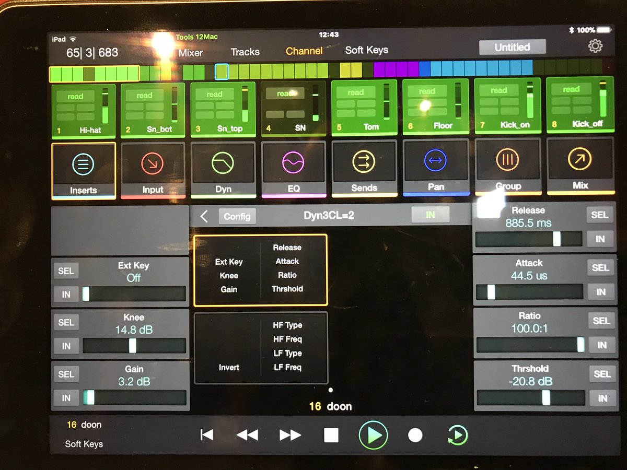This screenshot has height=470, width=627.
Task: Click Read automation on Hi-hat strip
Action: tap(75, 97)
